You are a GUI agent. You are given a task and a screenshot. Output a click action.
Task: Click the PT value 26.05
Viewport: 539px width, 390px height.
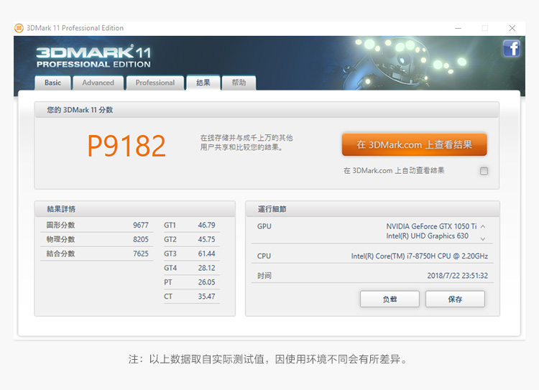coord(206,282)
